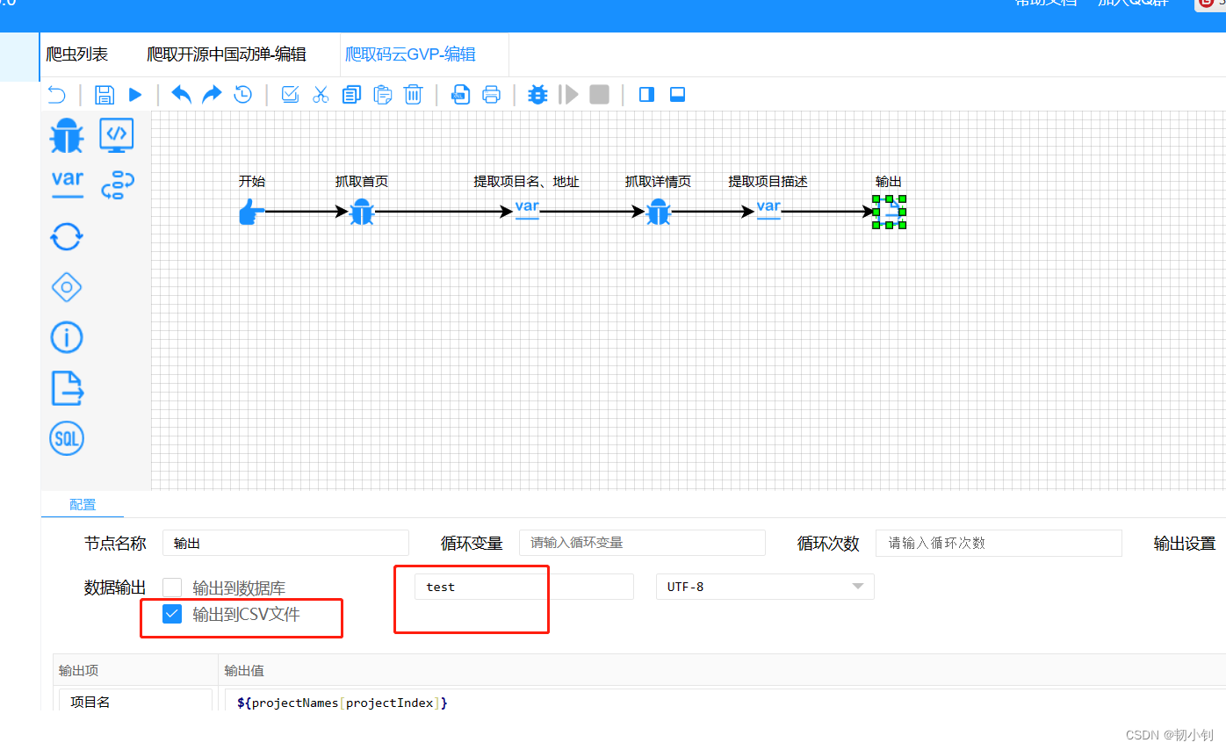Paste from the clipboard icon
Image resolution: width=1226 pixels, height=750 pixels.
pyautogui.click(x=383, y=95)
